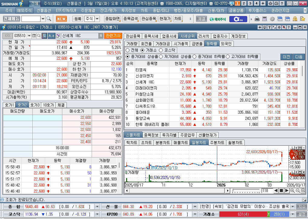Click the 이전 page button
This screenshot has height=219, width=308.
click(x=287, y=57)
